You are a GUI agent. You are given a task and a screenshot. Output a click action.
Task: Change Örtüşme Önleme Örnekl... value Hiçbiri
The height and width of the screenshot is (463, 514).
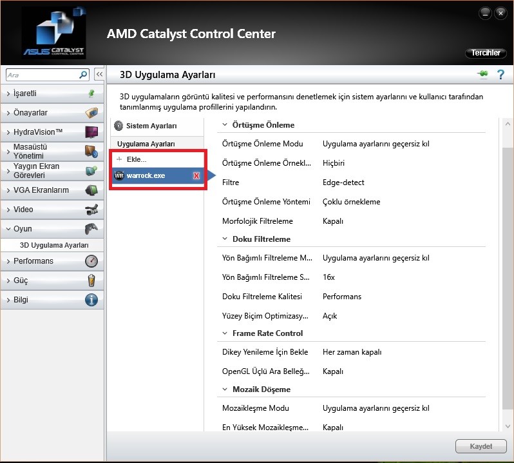point(334,163)
